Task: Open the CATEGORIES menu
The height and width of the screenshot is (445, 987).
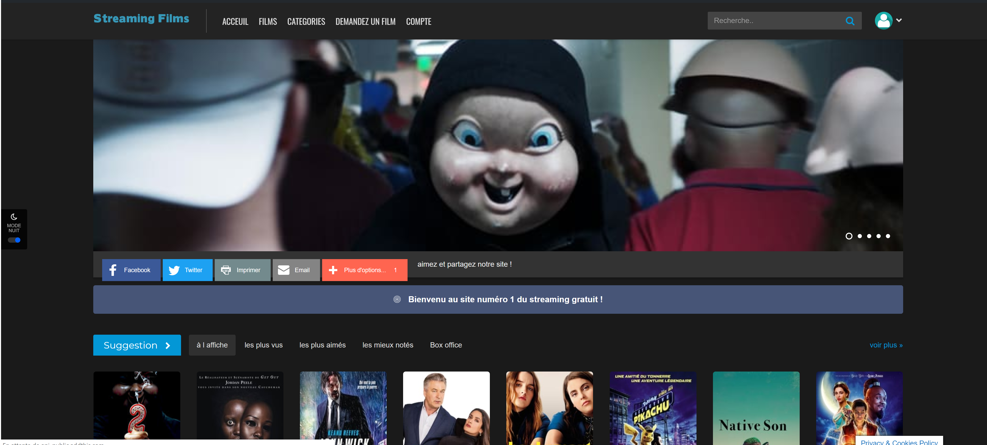Action: (306, 22)
